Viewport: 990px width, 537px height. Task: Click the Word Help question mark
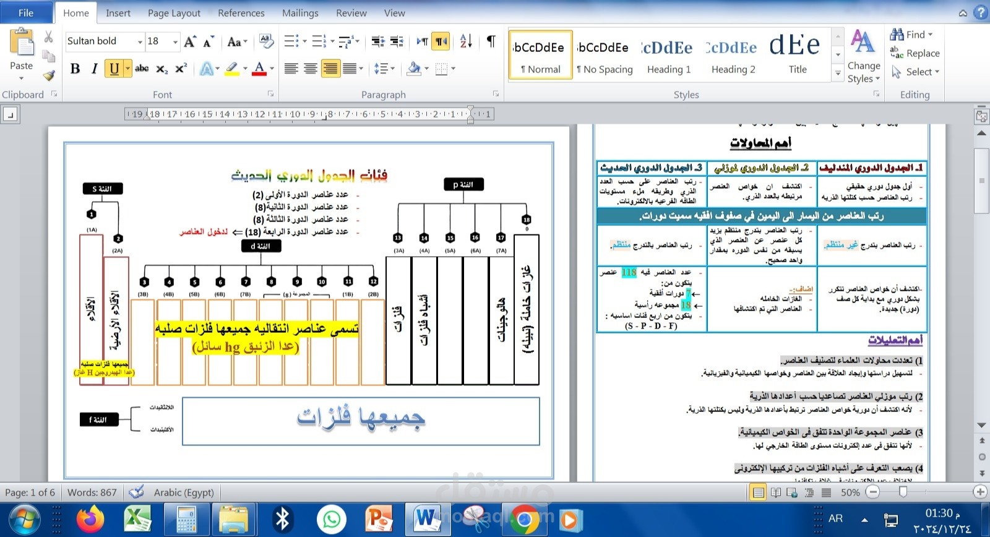980,12
